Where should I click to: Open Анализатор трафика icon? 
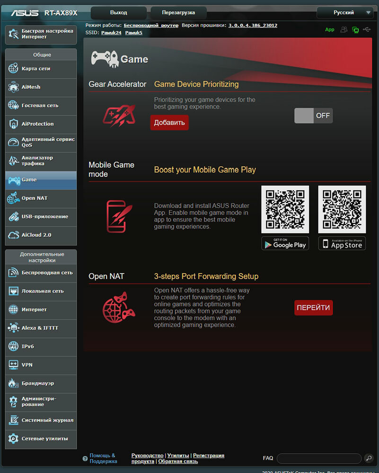(x=13, y=160)
